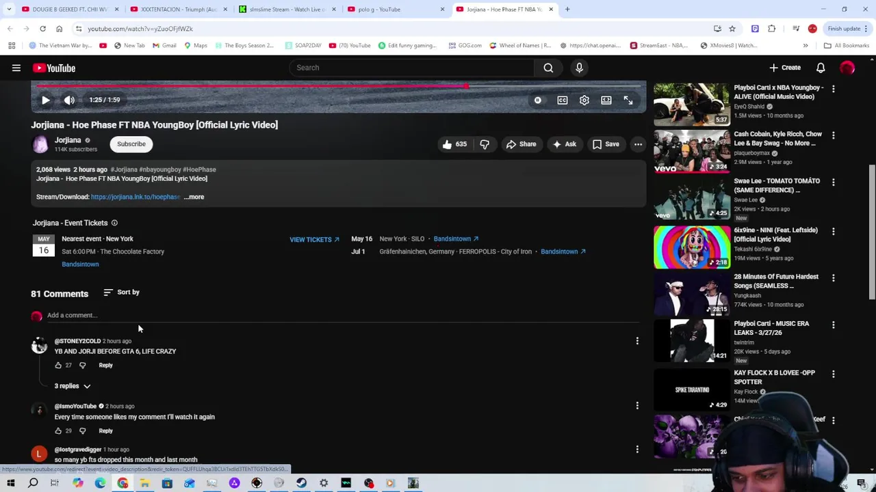Enter full screen mode
The width and height of the screenshot is (876, 492).
[x=628, y=100]
